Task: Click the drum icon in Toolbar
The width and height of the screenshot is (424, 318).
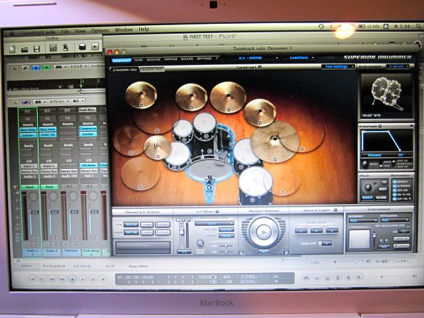Action: [82, 47]
